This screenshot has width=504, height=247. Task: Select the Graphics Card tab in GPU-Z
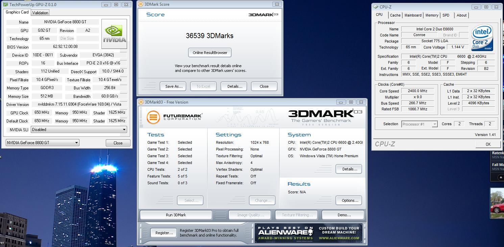point(17,12)
